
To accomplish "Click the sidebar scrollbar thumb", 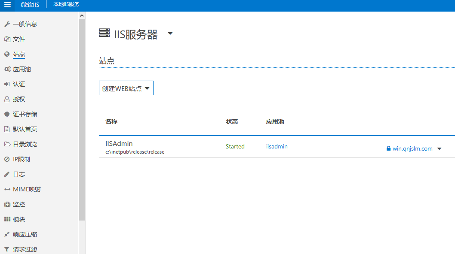I will (x=82, y=120).
